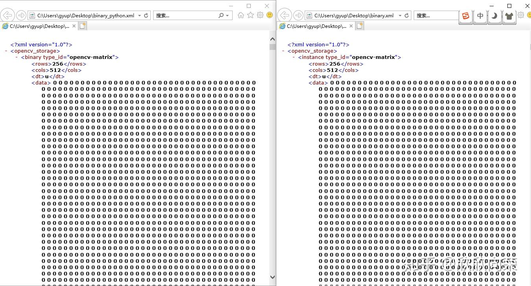
Task: Open a new tab in the right window
Action: (359, 26)
